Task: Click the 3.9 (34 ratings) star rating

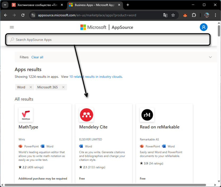Action: [x=151, y=163]
